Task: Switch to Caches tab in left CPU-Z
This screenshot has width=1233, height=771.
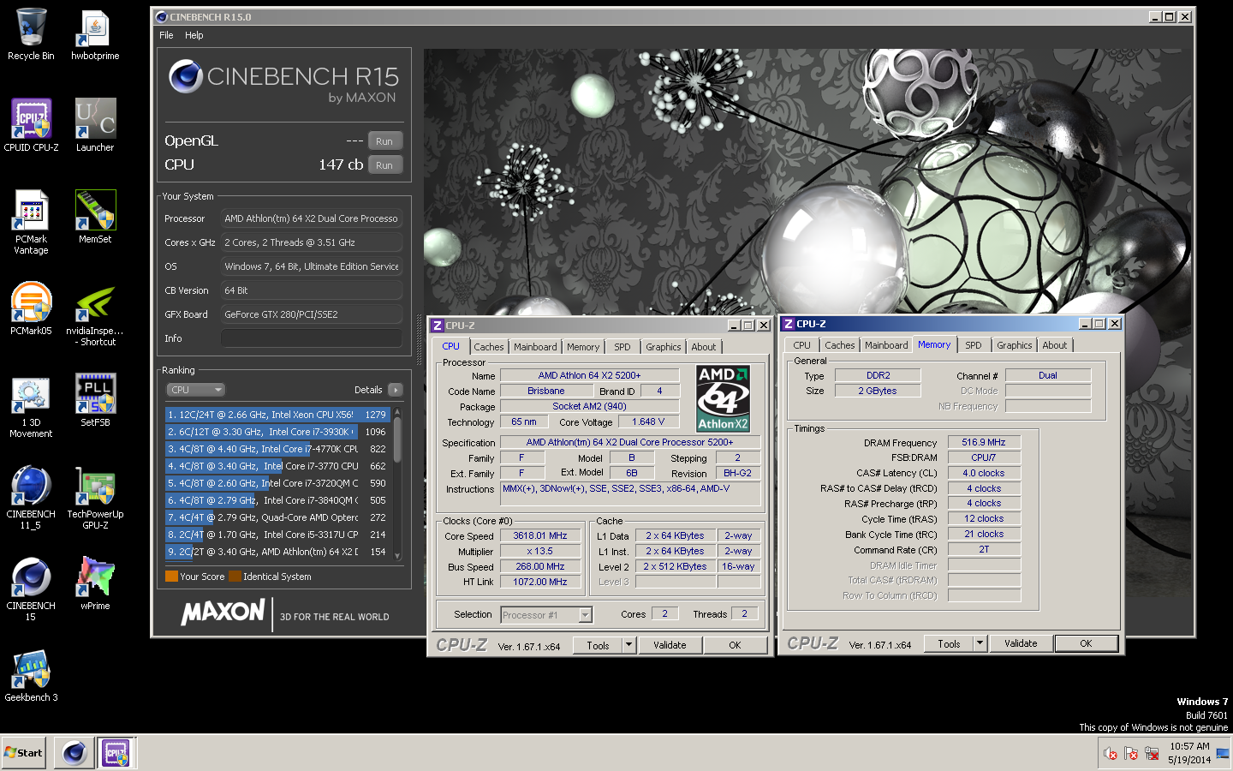Action: click(489, 347)
